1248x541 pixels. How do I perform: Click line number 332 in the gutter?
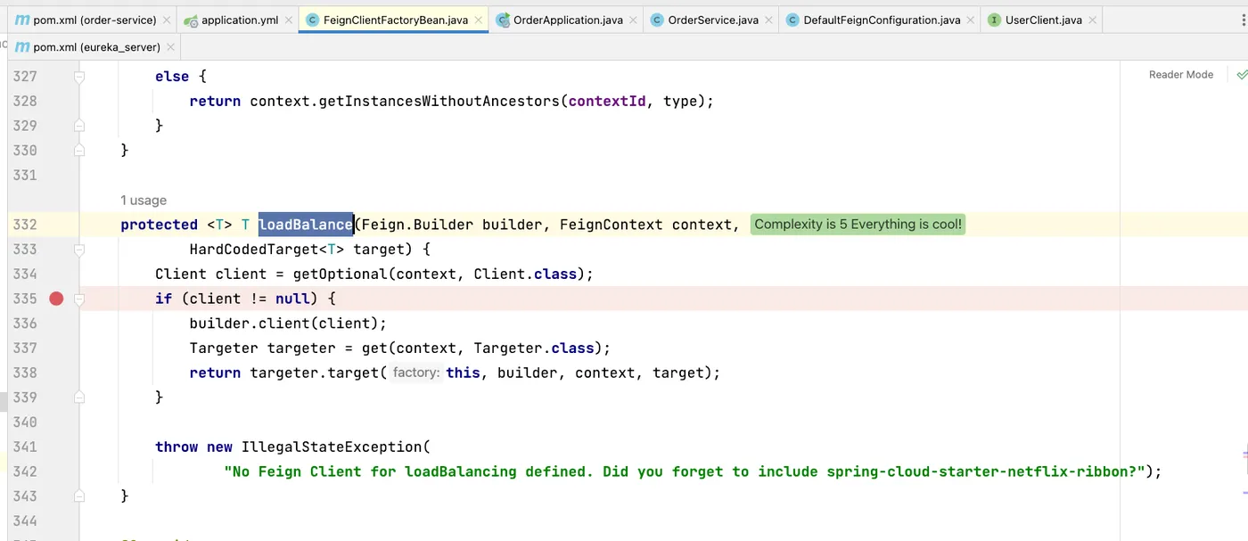pyautogui.click(x=25, y=225)
